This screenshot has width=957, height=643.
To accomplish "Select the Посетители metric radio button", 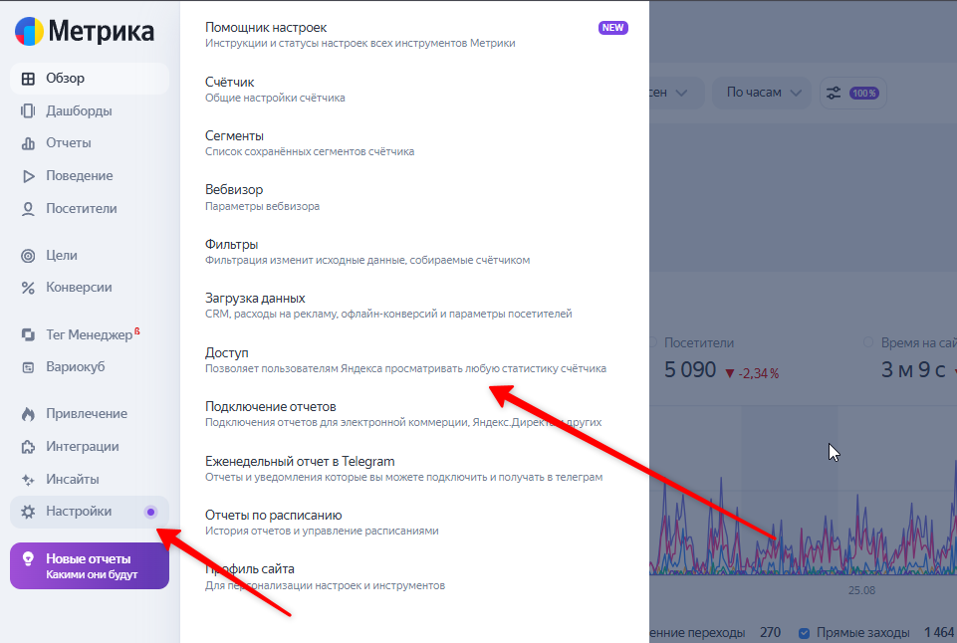I will [x=654, y=342].
